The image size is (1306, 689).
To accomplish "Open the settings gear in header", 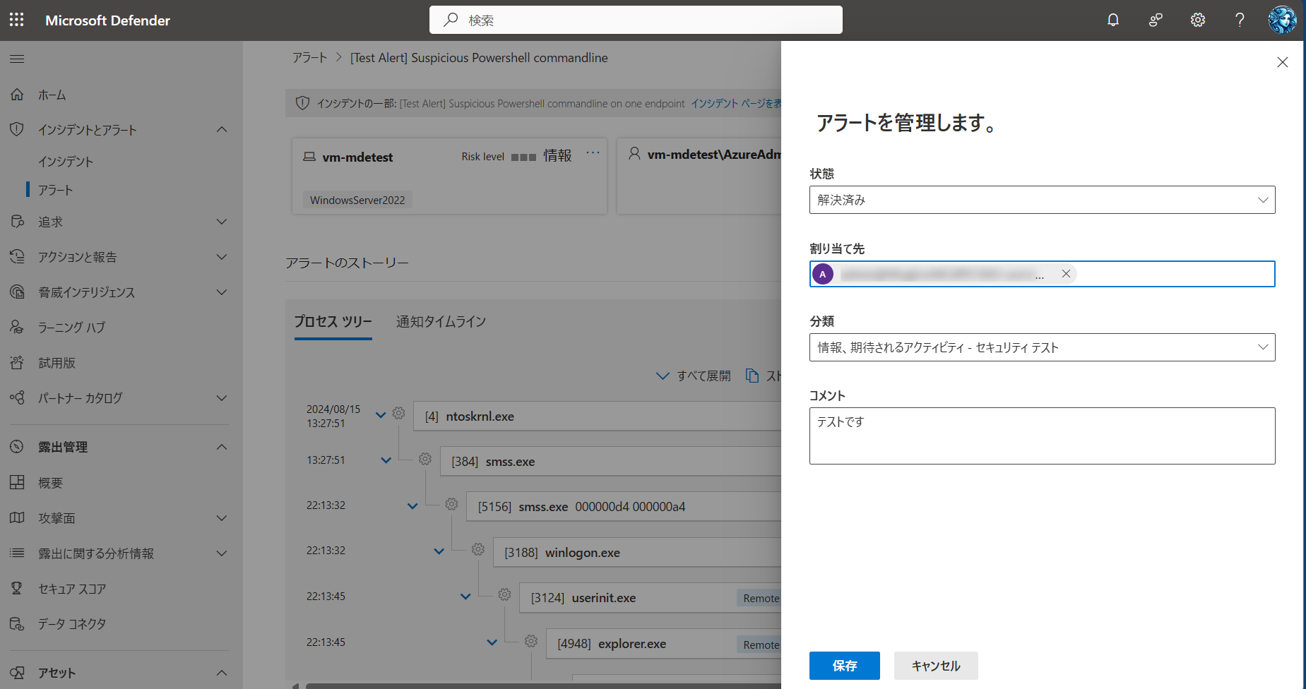I will pos(1198,20).
